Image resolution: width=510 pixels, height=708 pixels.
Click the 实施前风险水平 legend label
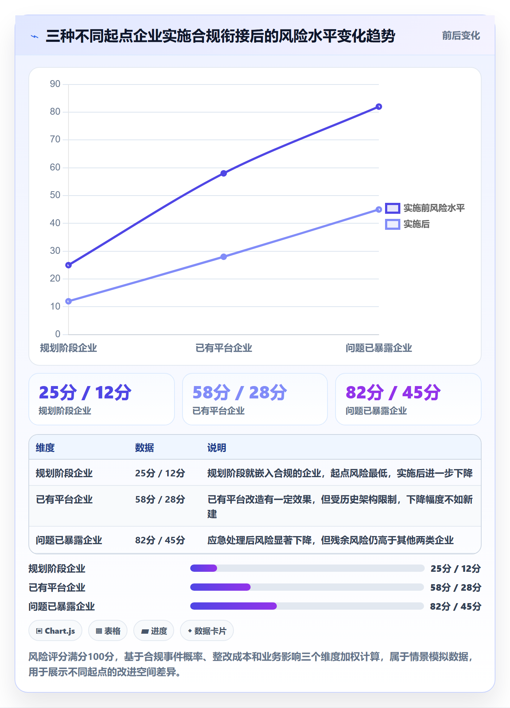[x=434, y=208]
